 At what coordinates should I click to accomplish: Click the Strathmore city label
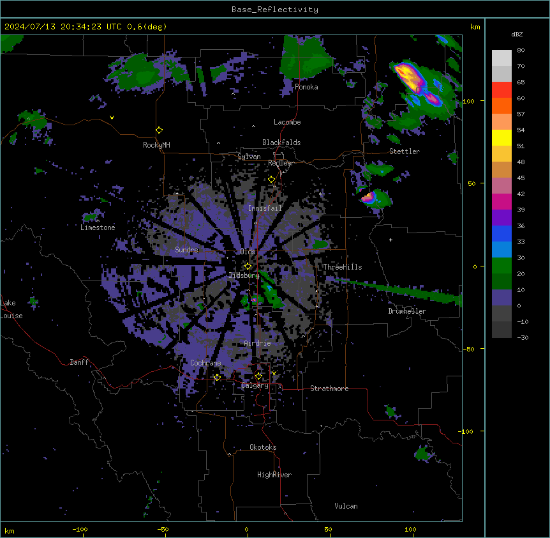coord(329,388)
